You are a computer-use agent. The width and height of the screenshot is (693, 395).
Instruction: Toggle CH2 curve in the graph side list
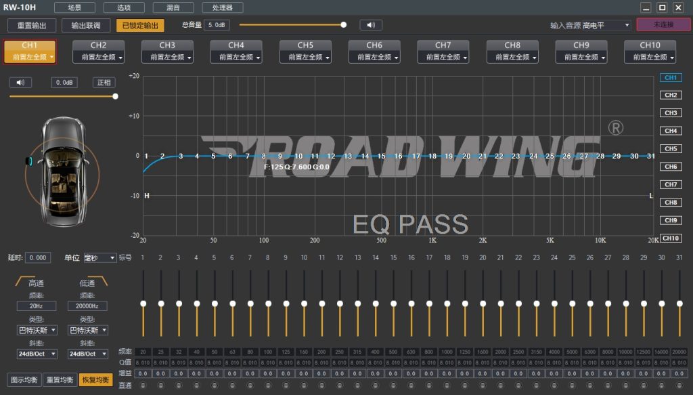point(671,95)
